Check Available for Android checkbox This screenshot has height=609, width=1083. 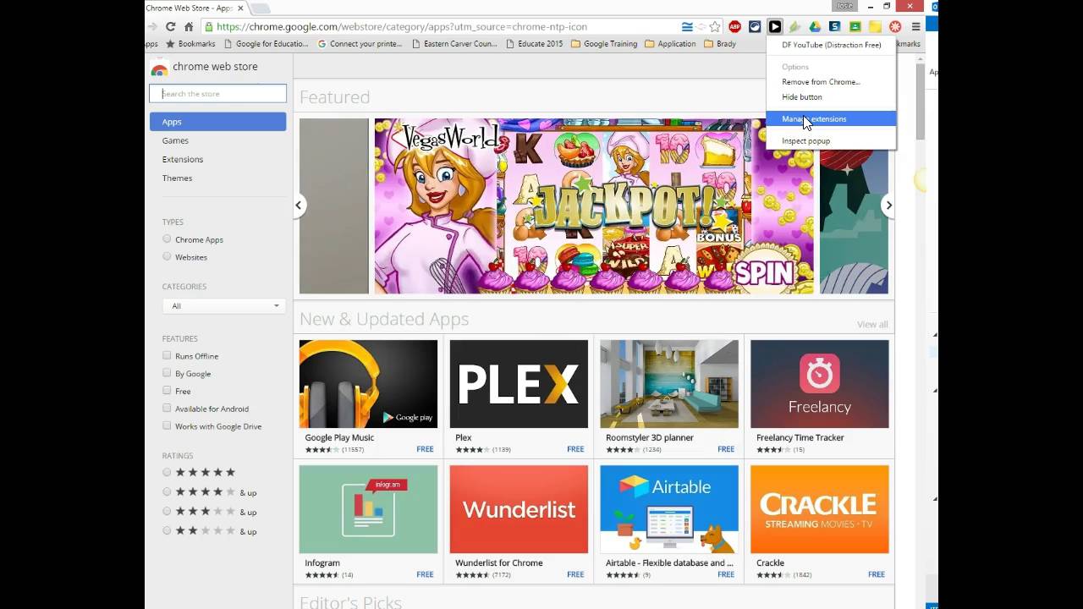click(167, 409)
